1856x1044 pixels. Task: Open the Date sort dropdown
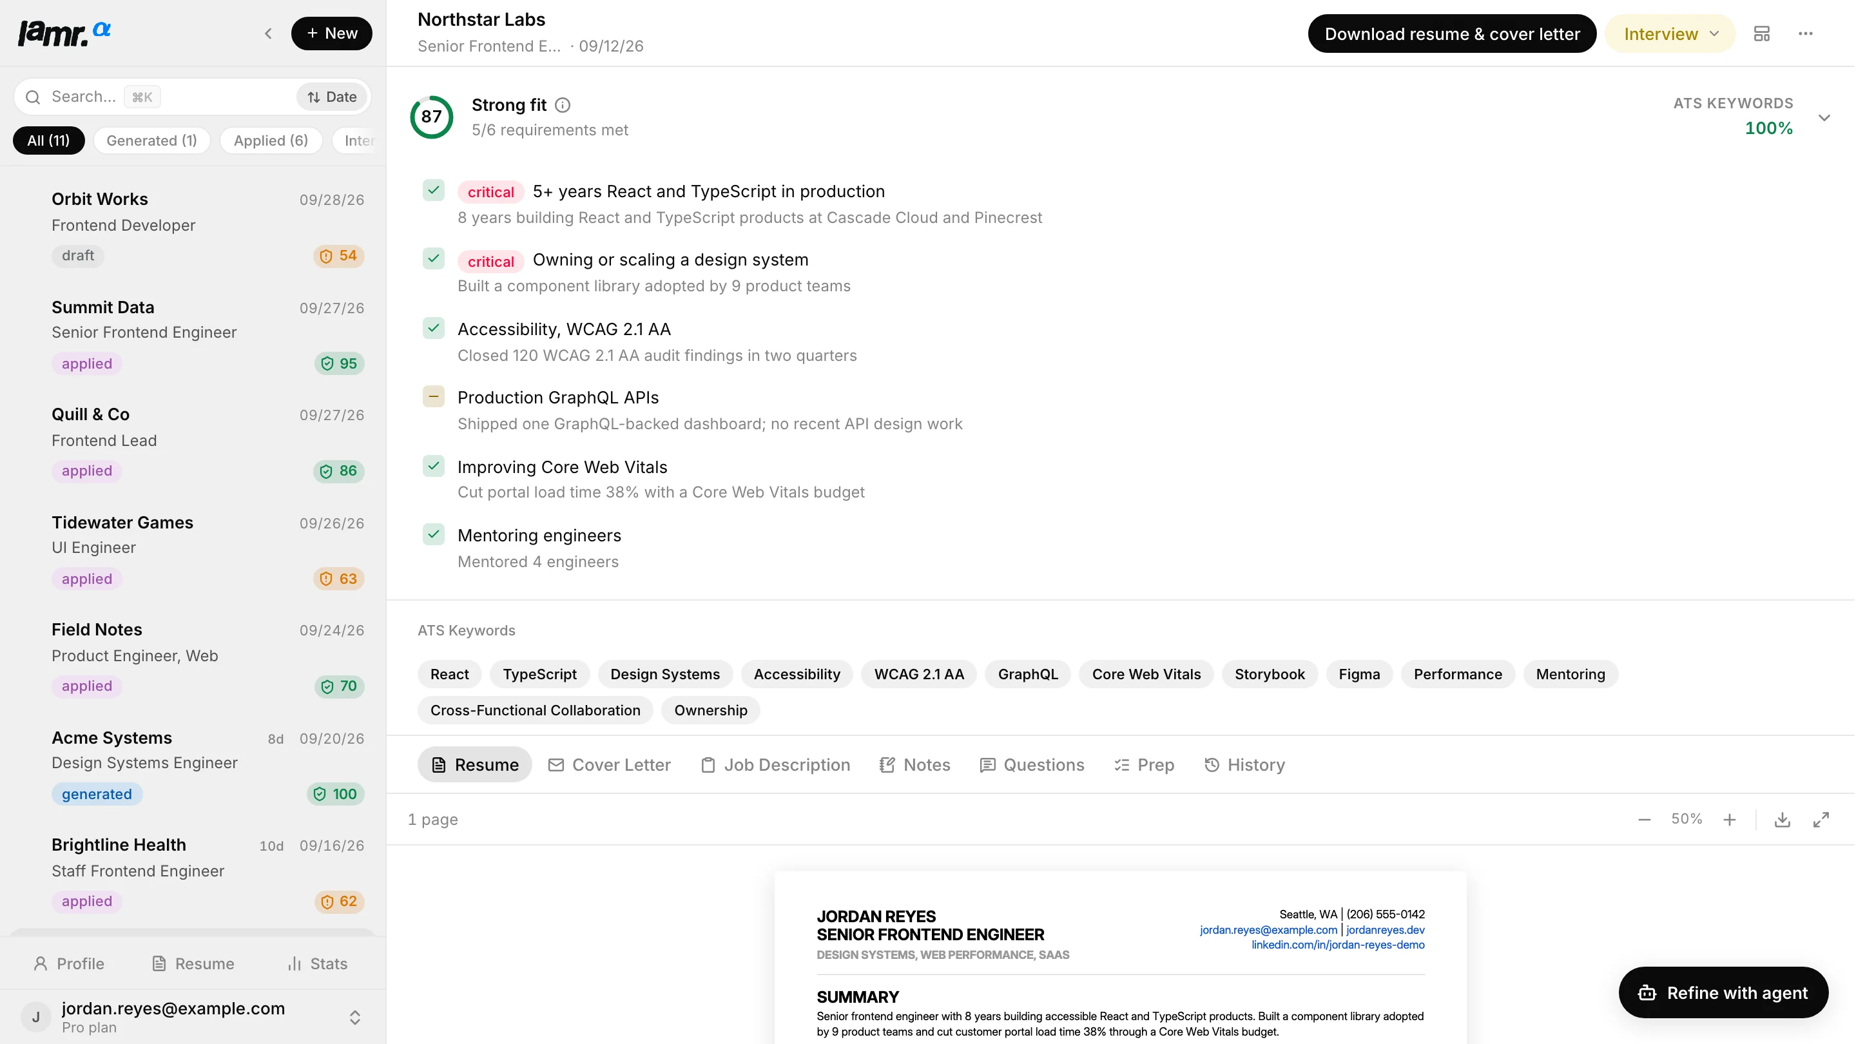tap(332, 97)
